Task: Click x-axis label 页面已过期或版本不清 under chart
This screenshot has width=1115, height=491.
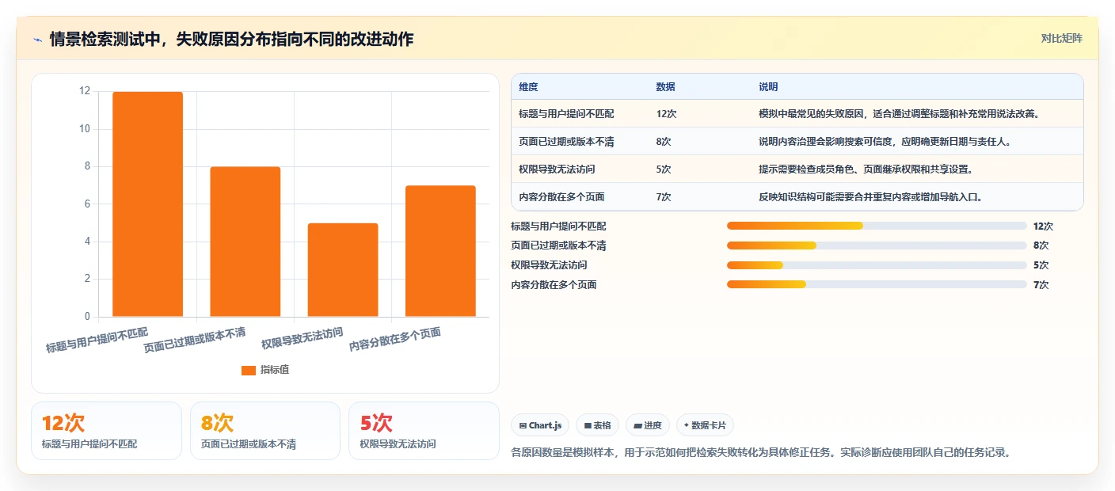Action: pos(195,340)
